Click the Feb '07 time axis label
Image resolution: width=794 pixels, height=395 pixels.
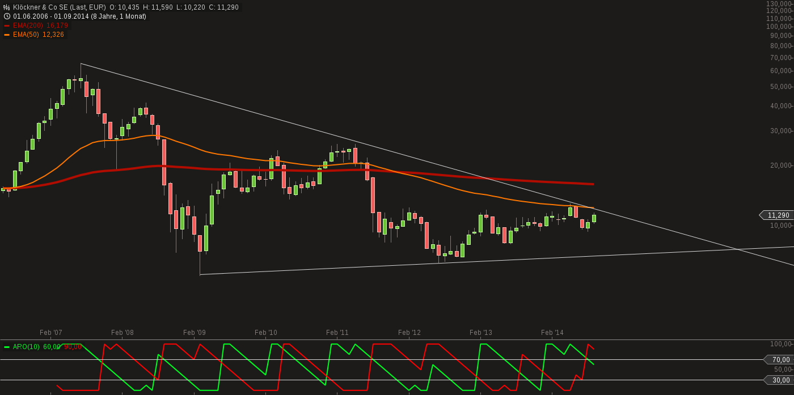pos(51,333)
